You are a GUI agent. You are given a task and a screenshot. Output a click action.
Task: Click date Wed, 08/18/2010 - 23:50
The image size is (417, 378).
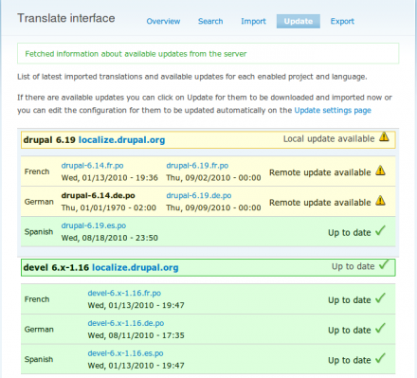[x=110, y=238]
